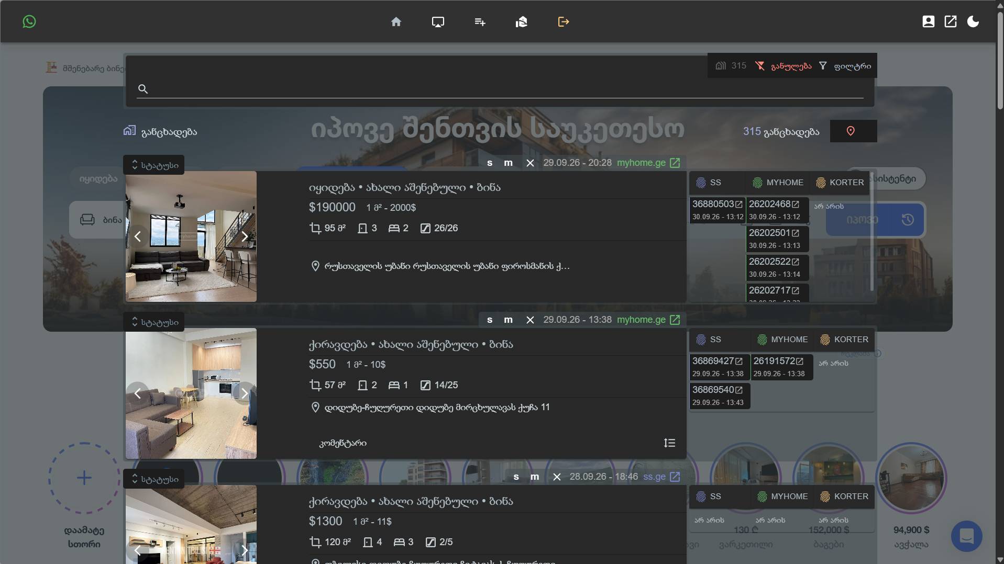Open ss.ge link dated 28.09.26 - 18:46
The height and width of the screenshot is (564, 1004).
[x=661, y=477]
